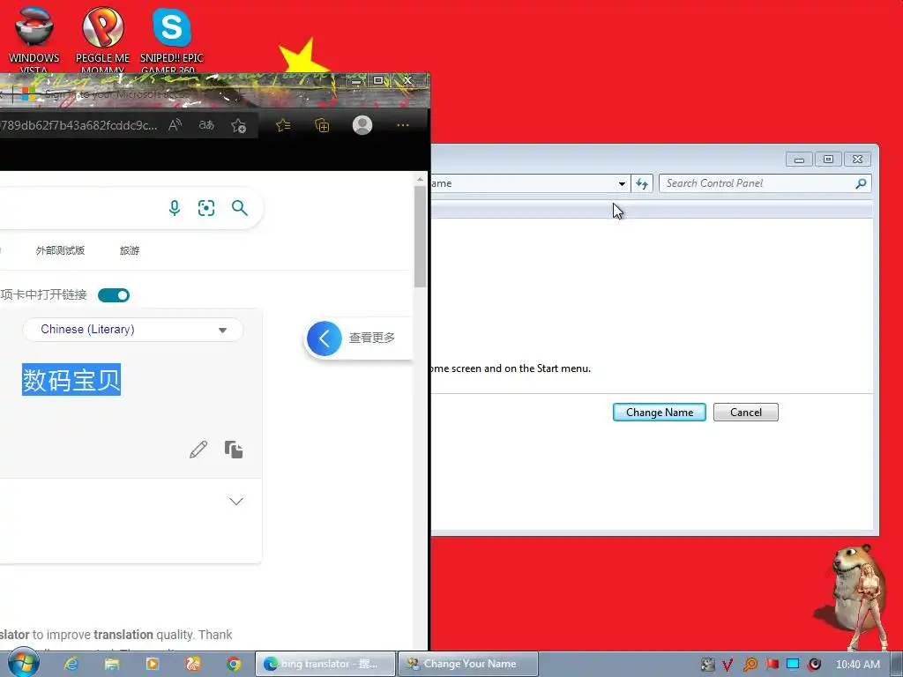
Task: Open Google Chrome from the taskbar
Action: pyautogui.click(x=233, y=664)
